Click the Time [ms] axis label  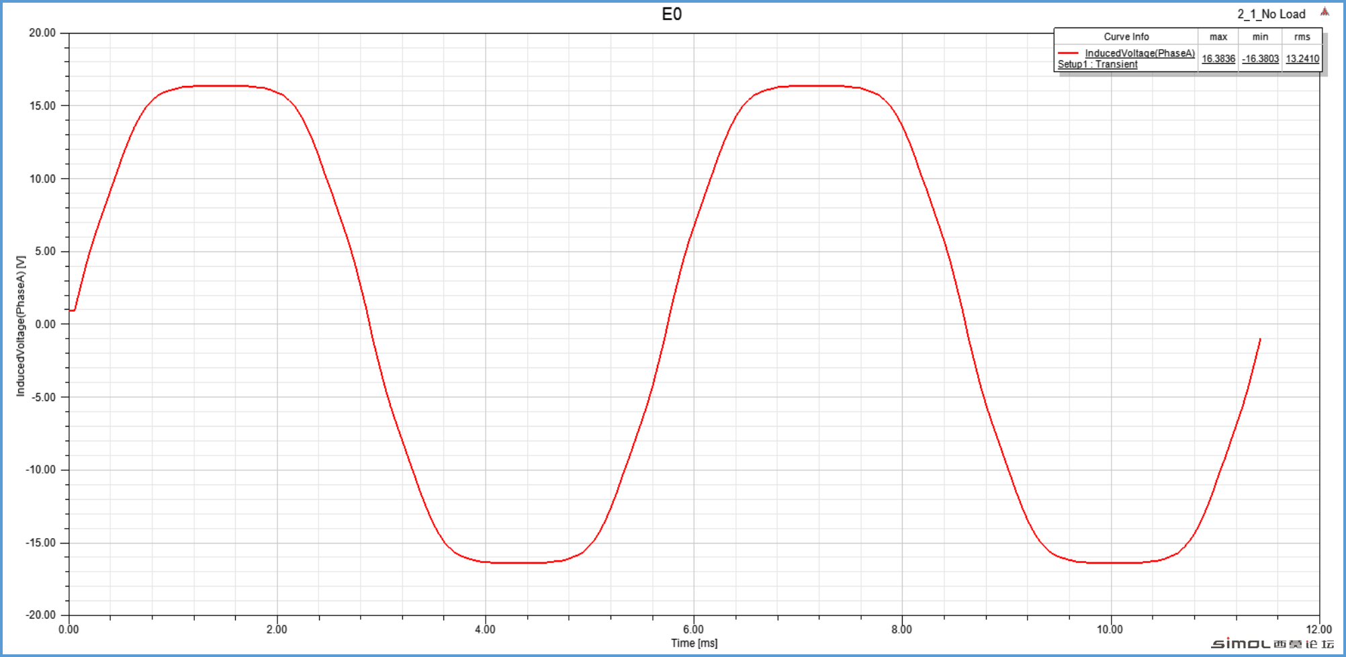pyautogui.click(x=694, y=643)
